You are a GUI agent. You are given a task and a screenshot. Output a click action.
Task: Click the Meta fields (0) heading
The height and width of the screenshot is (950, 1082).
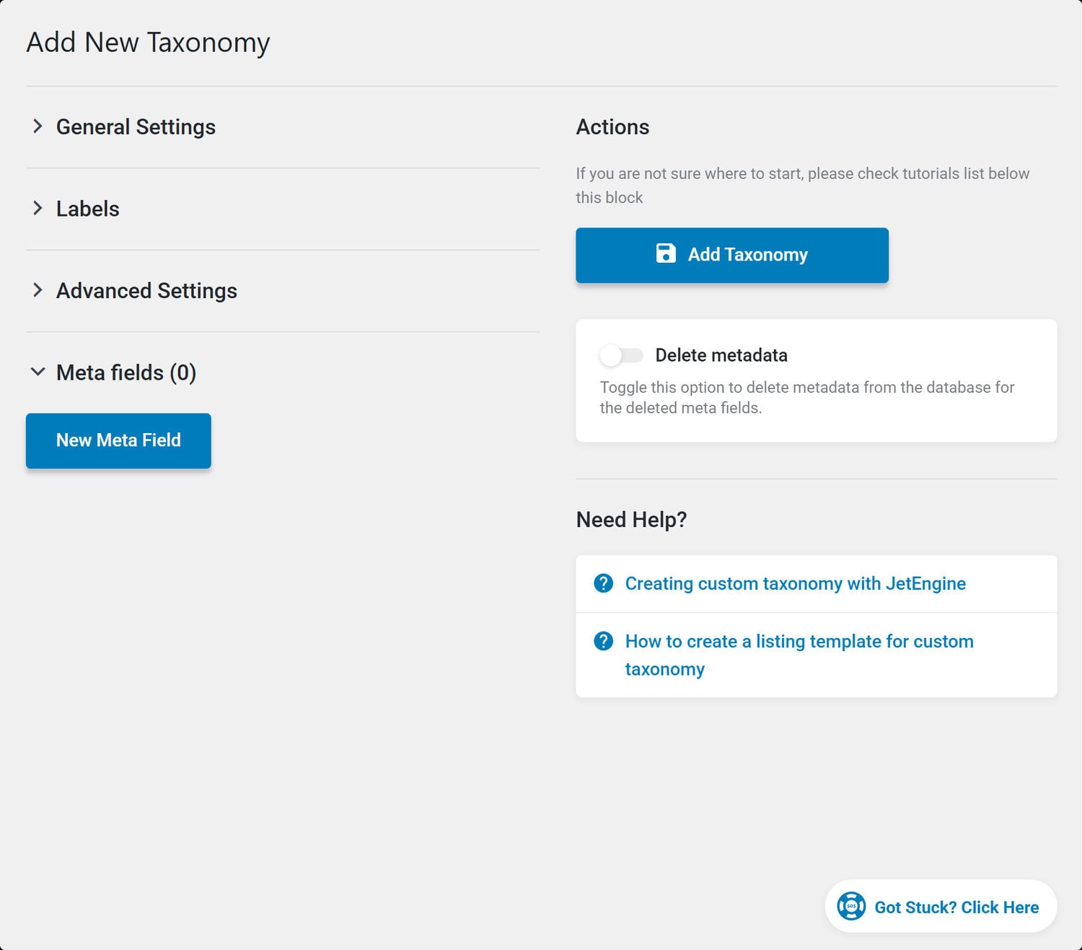coord(126,372)
